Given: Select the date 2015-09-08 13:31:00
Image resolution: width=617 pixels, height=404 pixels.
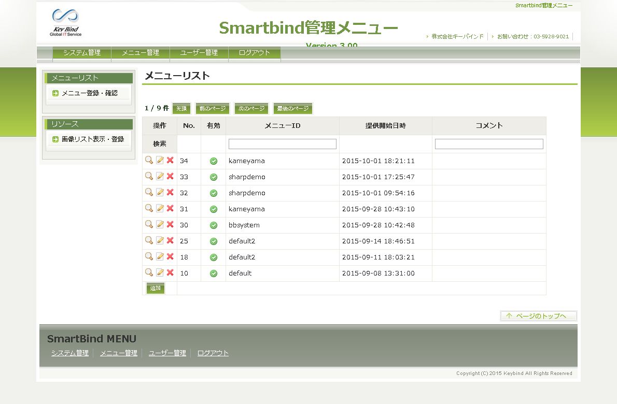Looking at the screenshot, I should [x=378, y=273].
